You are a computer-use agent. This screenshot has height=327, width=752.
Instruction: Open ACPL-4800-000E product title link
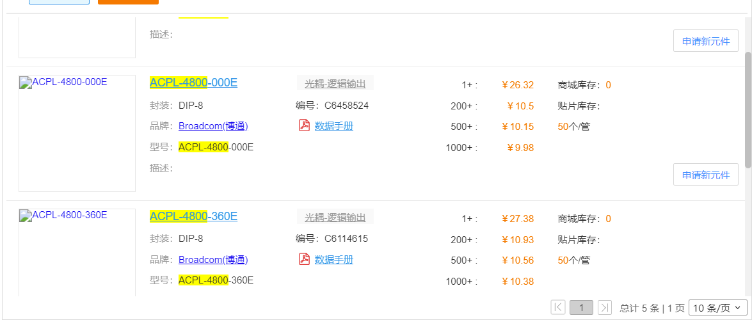(193, 83)
